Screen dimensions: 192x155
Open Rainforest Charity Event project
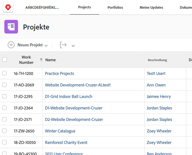pos(66,142)
